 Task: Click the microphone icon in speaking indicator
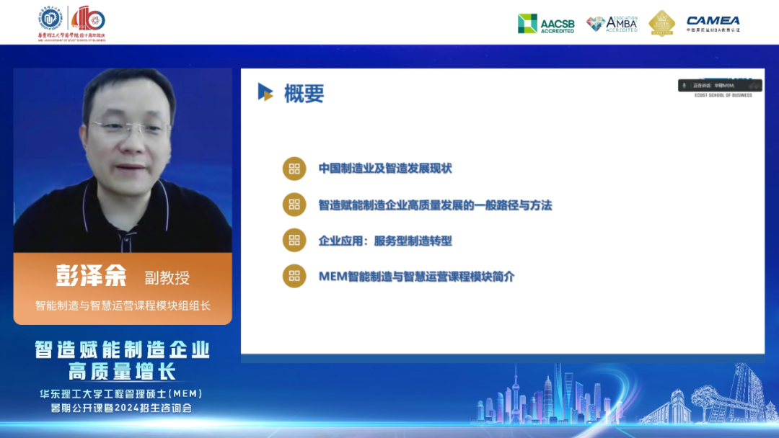685,85
